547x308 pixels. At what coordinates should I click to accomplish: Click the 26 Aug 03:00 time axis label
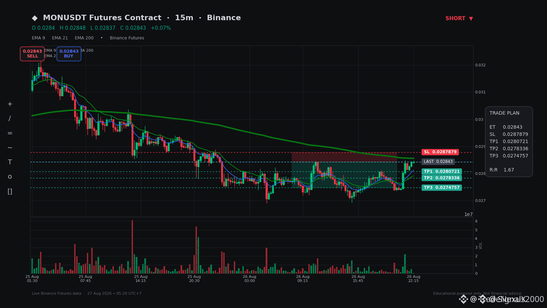(250, 279)
